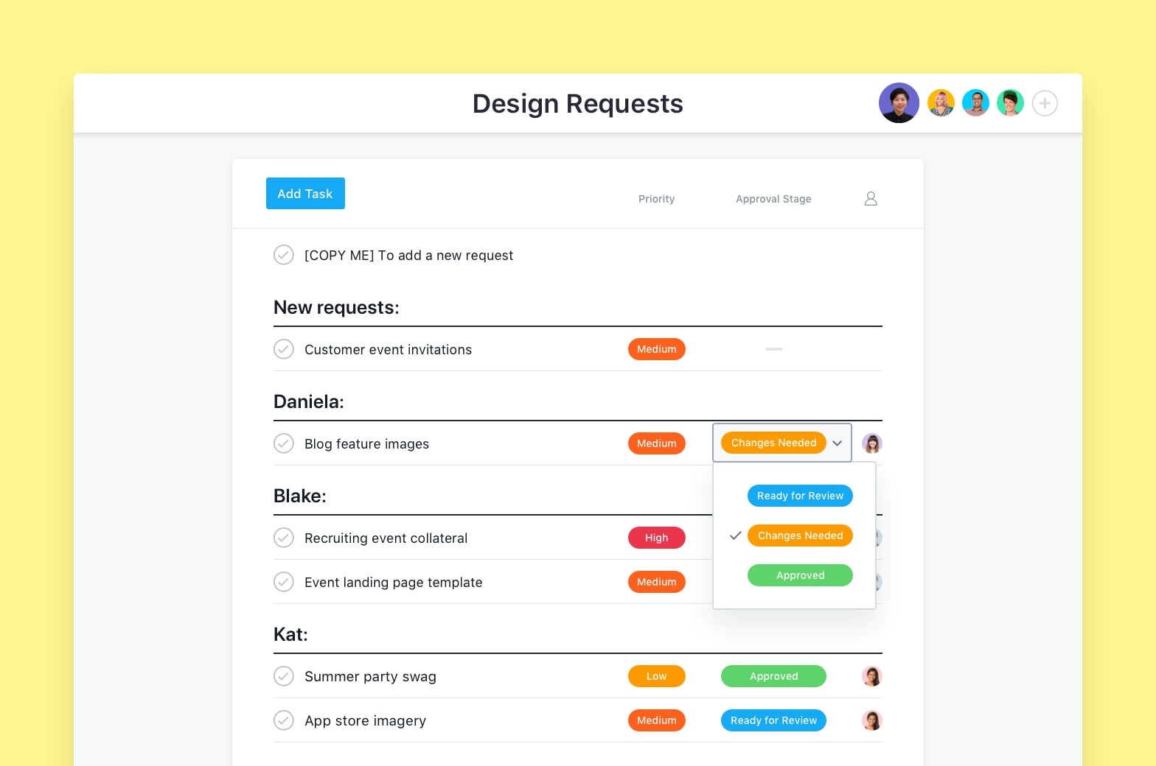Mark Customer event invitations as complete
Viewport: 1156px width, 766px height.
tap(284, 349)
